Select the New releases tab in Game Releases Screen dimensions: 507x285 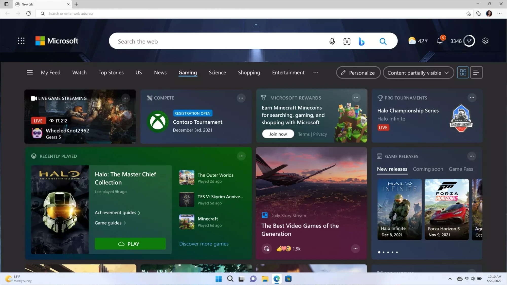392,169
